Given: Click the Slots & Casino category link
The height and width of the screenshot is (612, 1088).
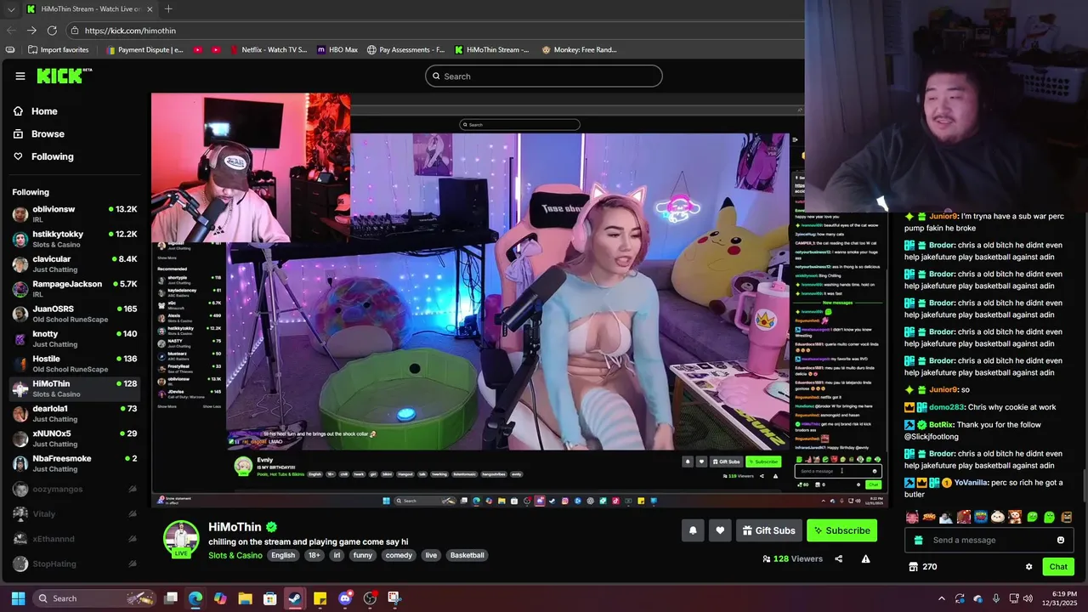Looking at the screenshot, I should (235, 555).
